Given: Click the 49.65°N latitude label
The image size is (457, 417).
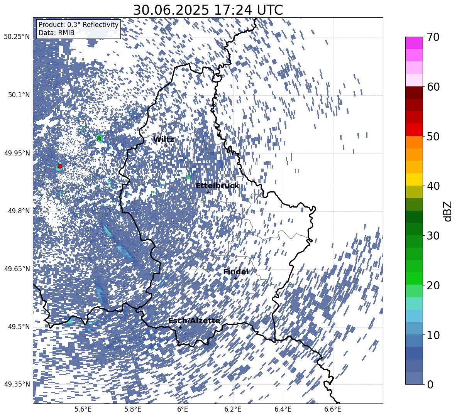Looking at the screenshot, I should (x=17, y=268).
